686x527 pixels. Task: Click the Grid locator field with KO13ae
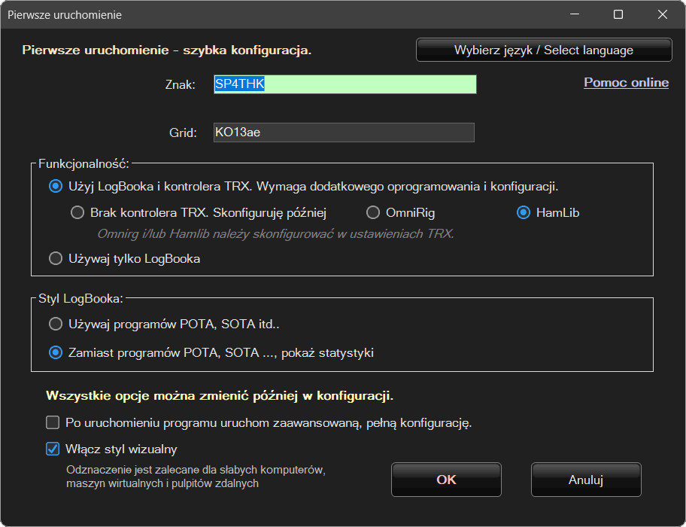pos(344,133)
